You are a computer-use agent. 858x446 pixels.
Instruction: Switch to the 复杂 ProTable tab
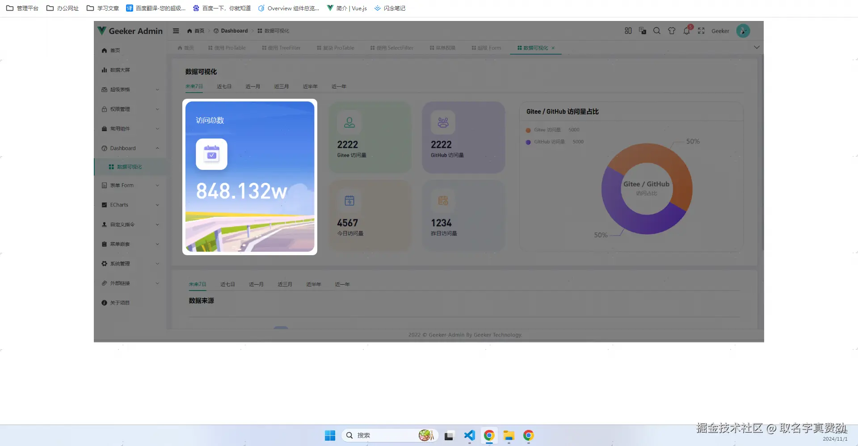click(x=336, y=48)
